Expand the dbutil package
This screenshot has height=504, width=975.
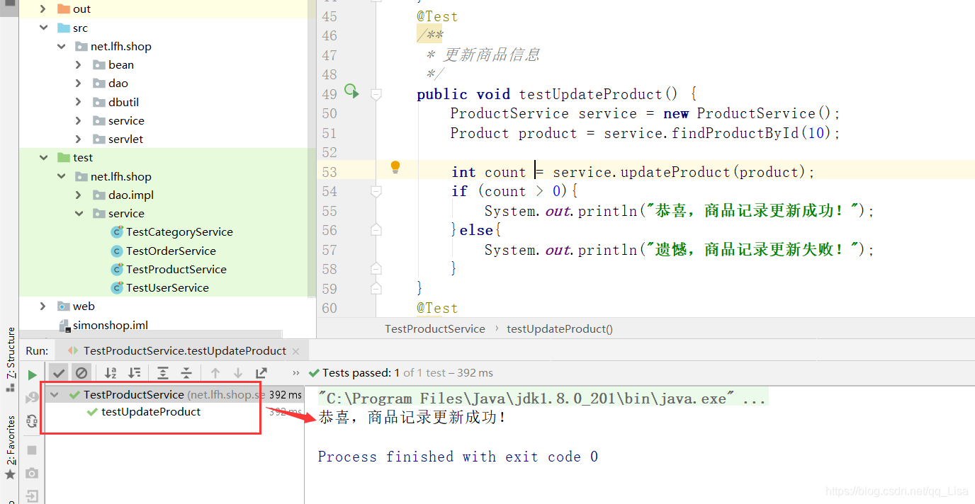(79, 102)
